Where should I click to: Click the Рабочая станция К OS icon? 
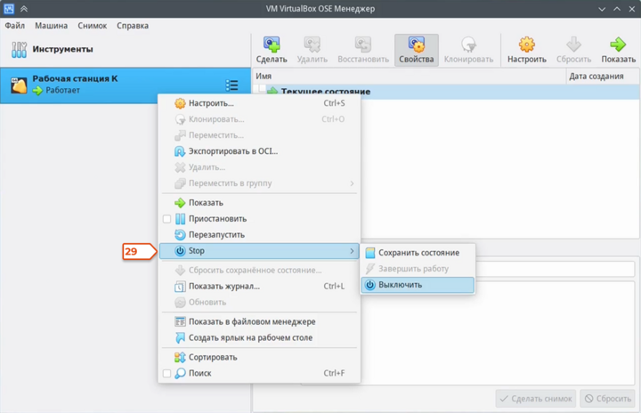pos(19,85)
